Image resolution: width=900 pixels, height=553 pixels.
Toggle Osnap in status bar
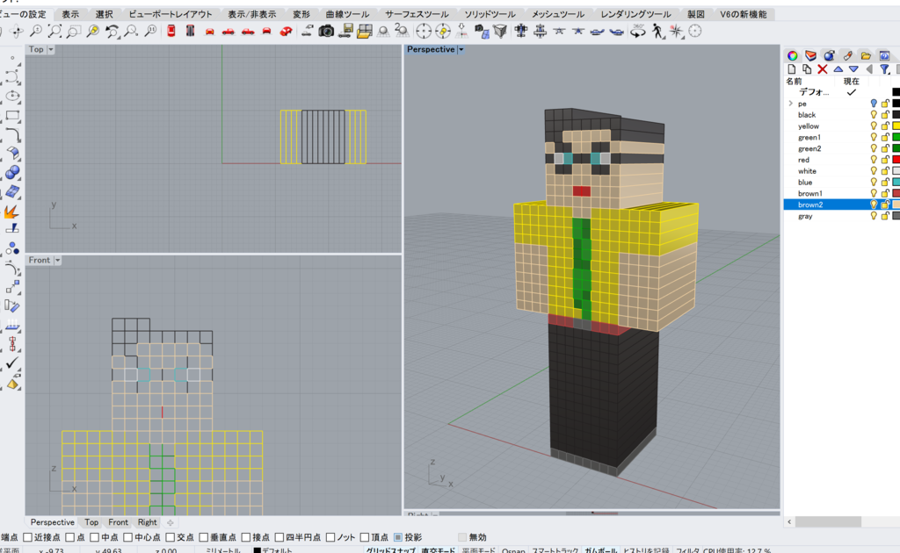pyautogui.click(x=513, y=549)
